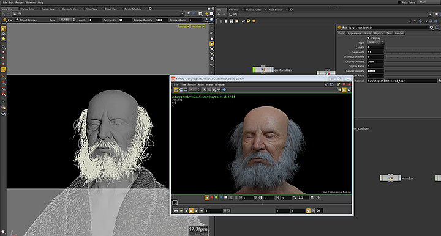Open the viewport camera selector menu
Viewport: 441px width, 236px height.
click(198, 26)
